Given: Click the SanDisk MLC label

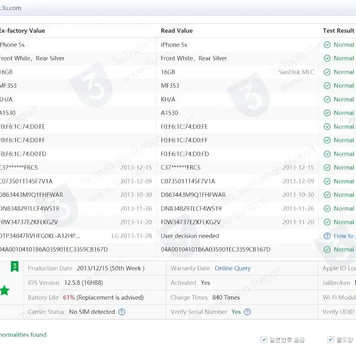Looking at the screenshot, I should pyautogui.click(x=296, y=72).
